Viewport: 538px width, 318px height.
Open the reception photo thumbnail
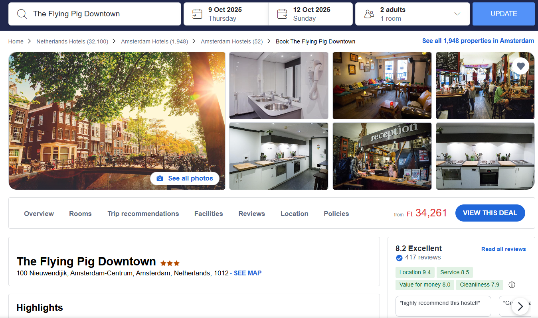(382, 156)
